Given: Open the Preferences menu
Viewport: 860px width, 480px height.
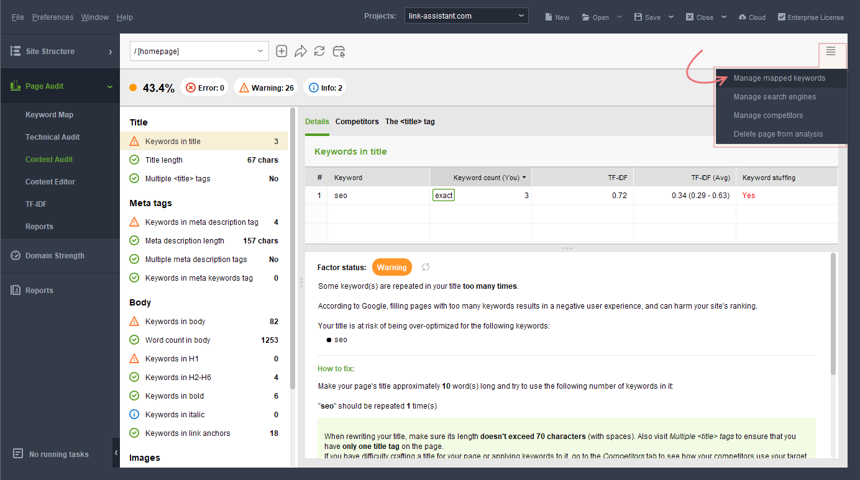Looking at the screenshot, I should (53, 17).
